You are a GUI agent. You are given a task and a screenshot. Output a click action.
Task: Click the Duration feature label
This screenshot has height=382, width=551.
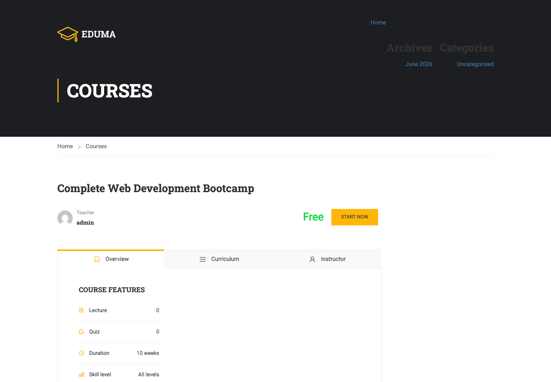point(99,353)
